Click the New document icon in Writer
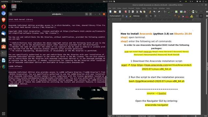Screen dimensions: 208x117 point(110,12)
